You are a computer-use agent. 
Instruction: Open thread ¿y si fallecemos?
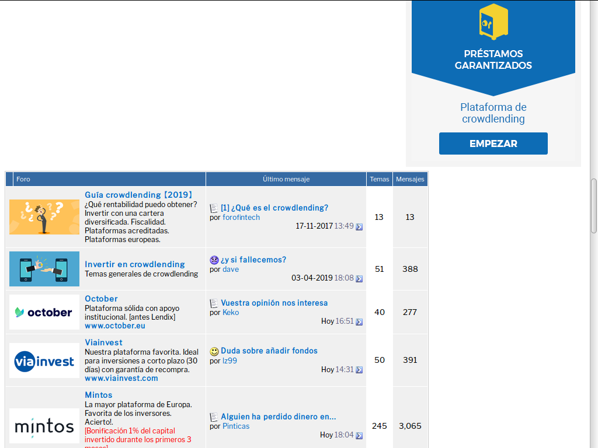tap(253, 260)
